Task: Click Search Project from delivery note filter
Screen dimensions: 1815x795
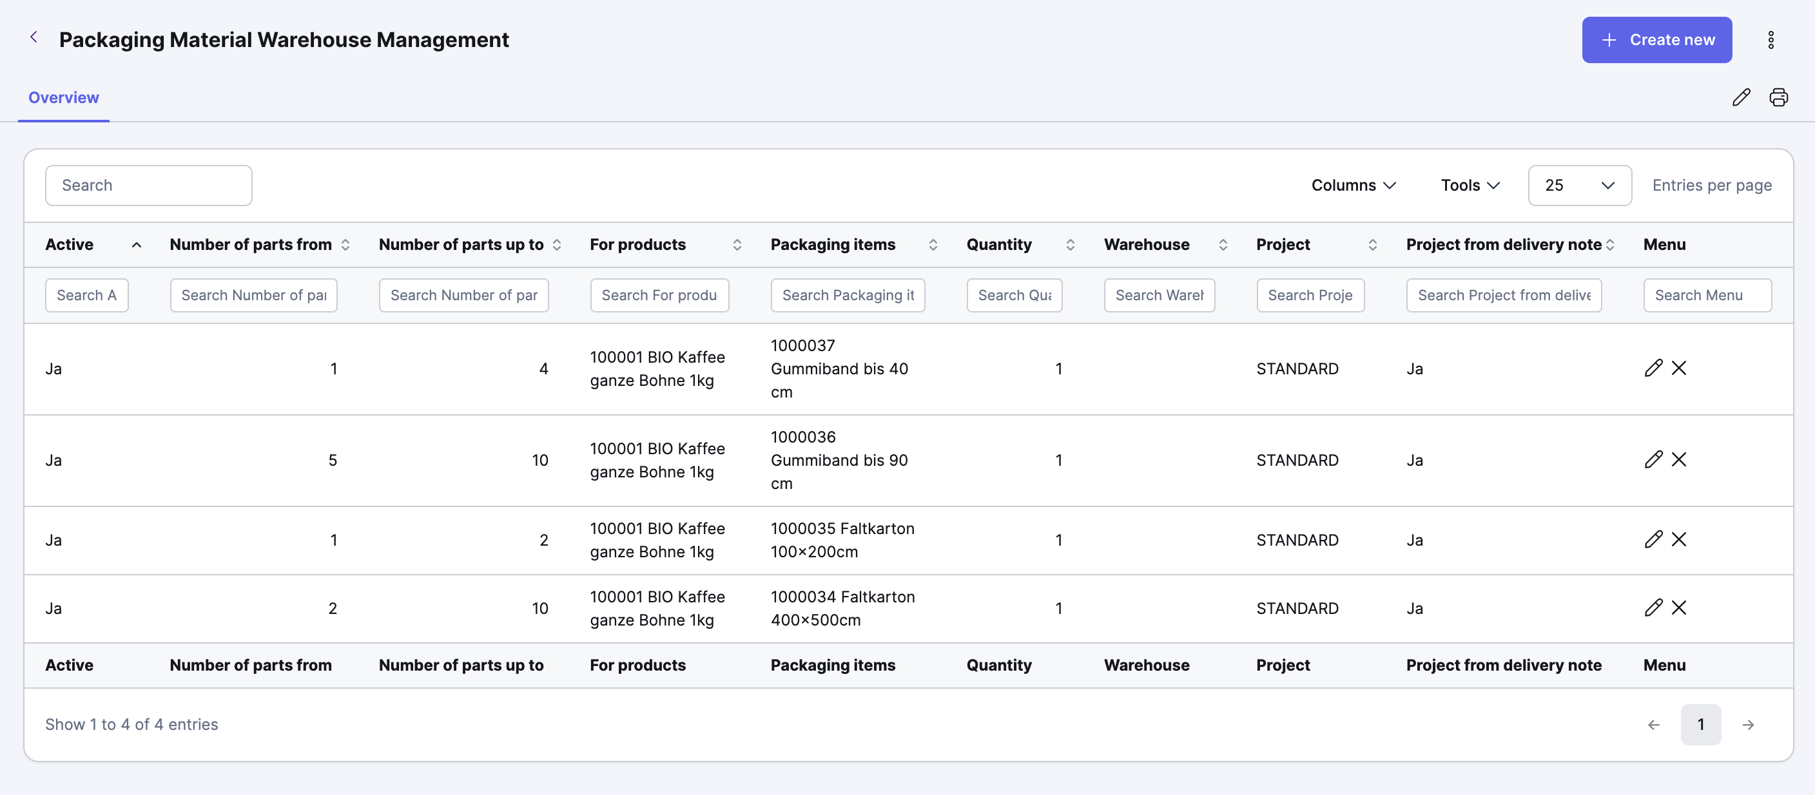Action: (1504, 295)
